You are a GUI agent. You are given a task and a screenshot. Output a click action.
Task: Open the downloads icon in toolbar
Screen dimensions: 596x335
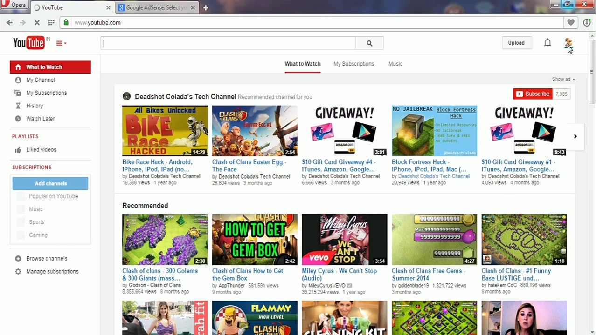587,22
